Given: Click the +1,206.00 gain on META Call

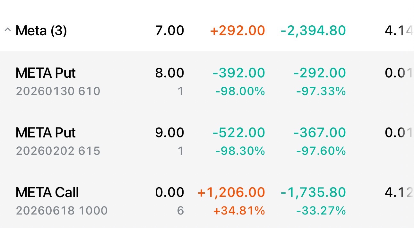Looking at the screenshot, I should tap(231, 193).
